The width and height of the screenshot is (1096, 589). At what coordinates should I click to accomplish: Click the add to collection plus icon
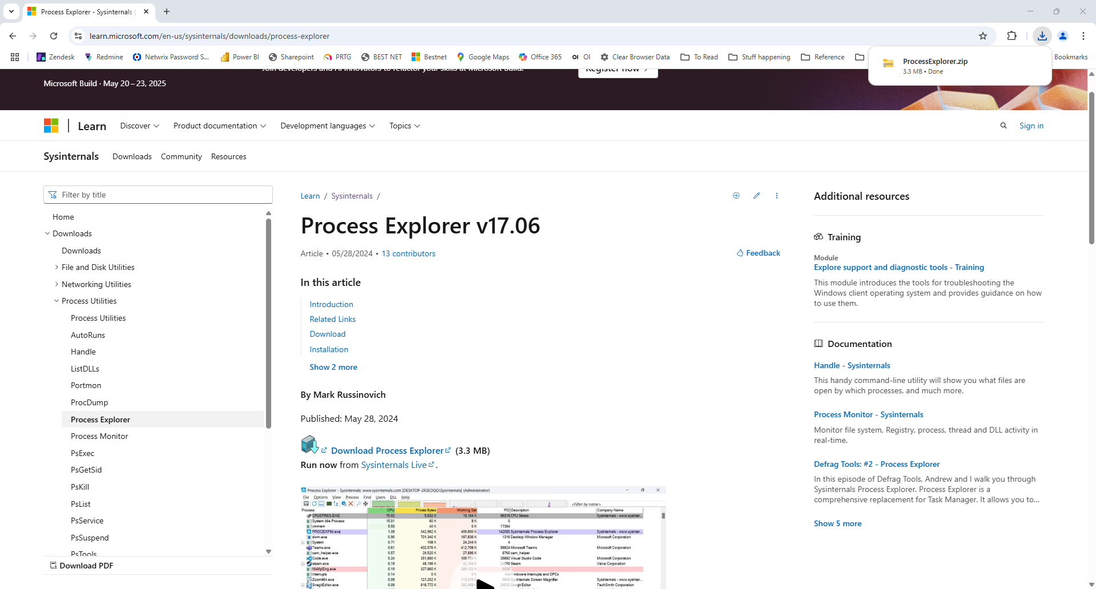click(x=736, y=196)
